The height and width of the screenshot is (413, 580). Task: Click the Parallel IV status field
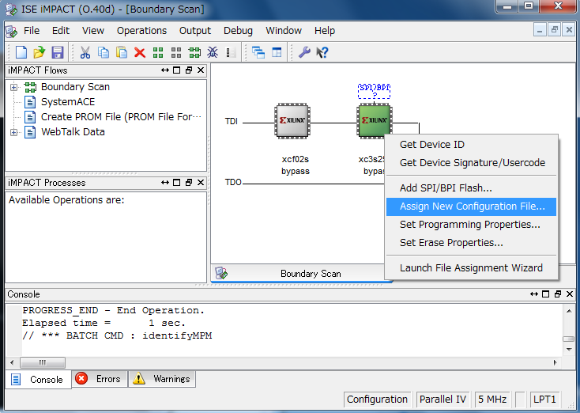tap(443, 400)
